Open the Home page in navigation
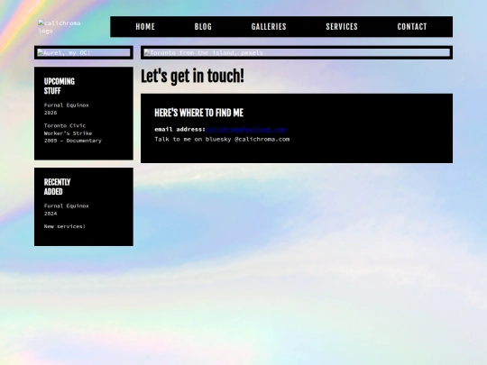 [x=145, y=27]
